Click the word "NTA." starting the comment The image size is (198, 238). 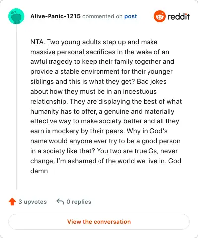[x=38, y=42]
